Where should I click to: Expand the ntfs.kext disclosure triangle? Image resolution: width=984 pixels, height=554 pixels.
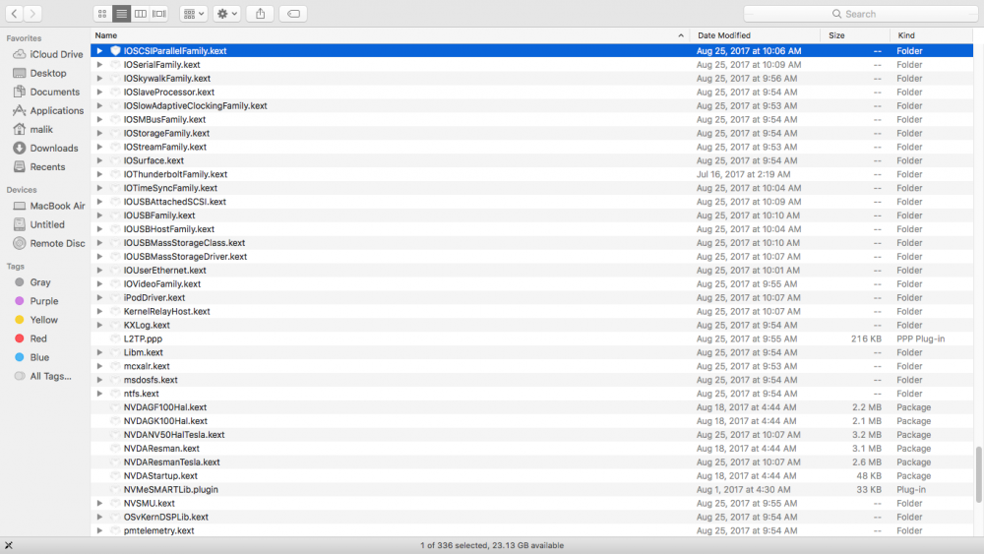point(99,394)
